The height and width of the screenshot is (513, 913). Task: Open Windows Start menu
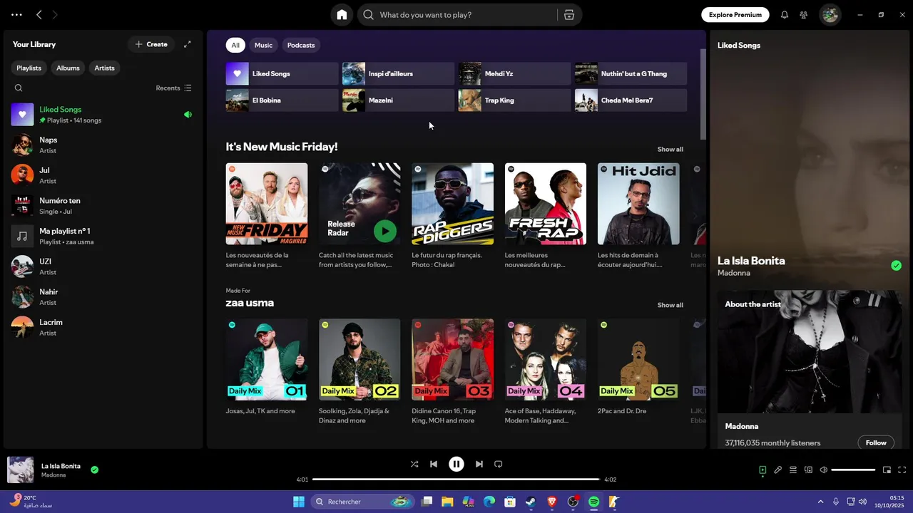(299, 502)
